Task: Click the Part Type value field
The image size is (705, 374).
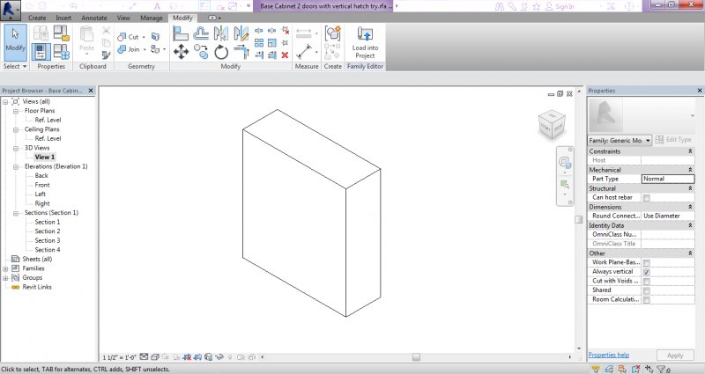Action: pos(667,179)
